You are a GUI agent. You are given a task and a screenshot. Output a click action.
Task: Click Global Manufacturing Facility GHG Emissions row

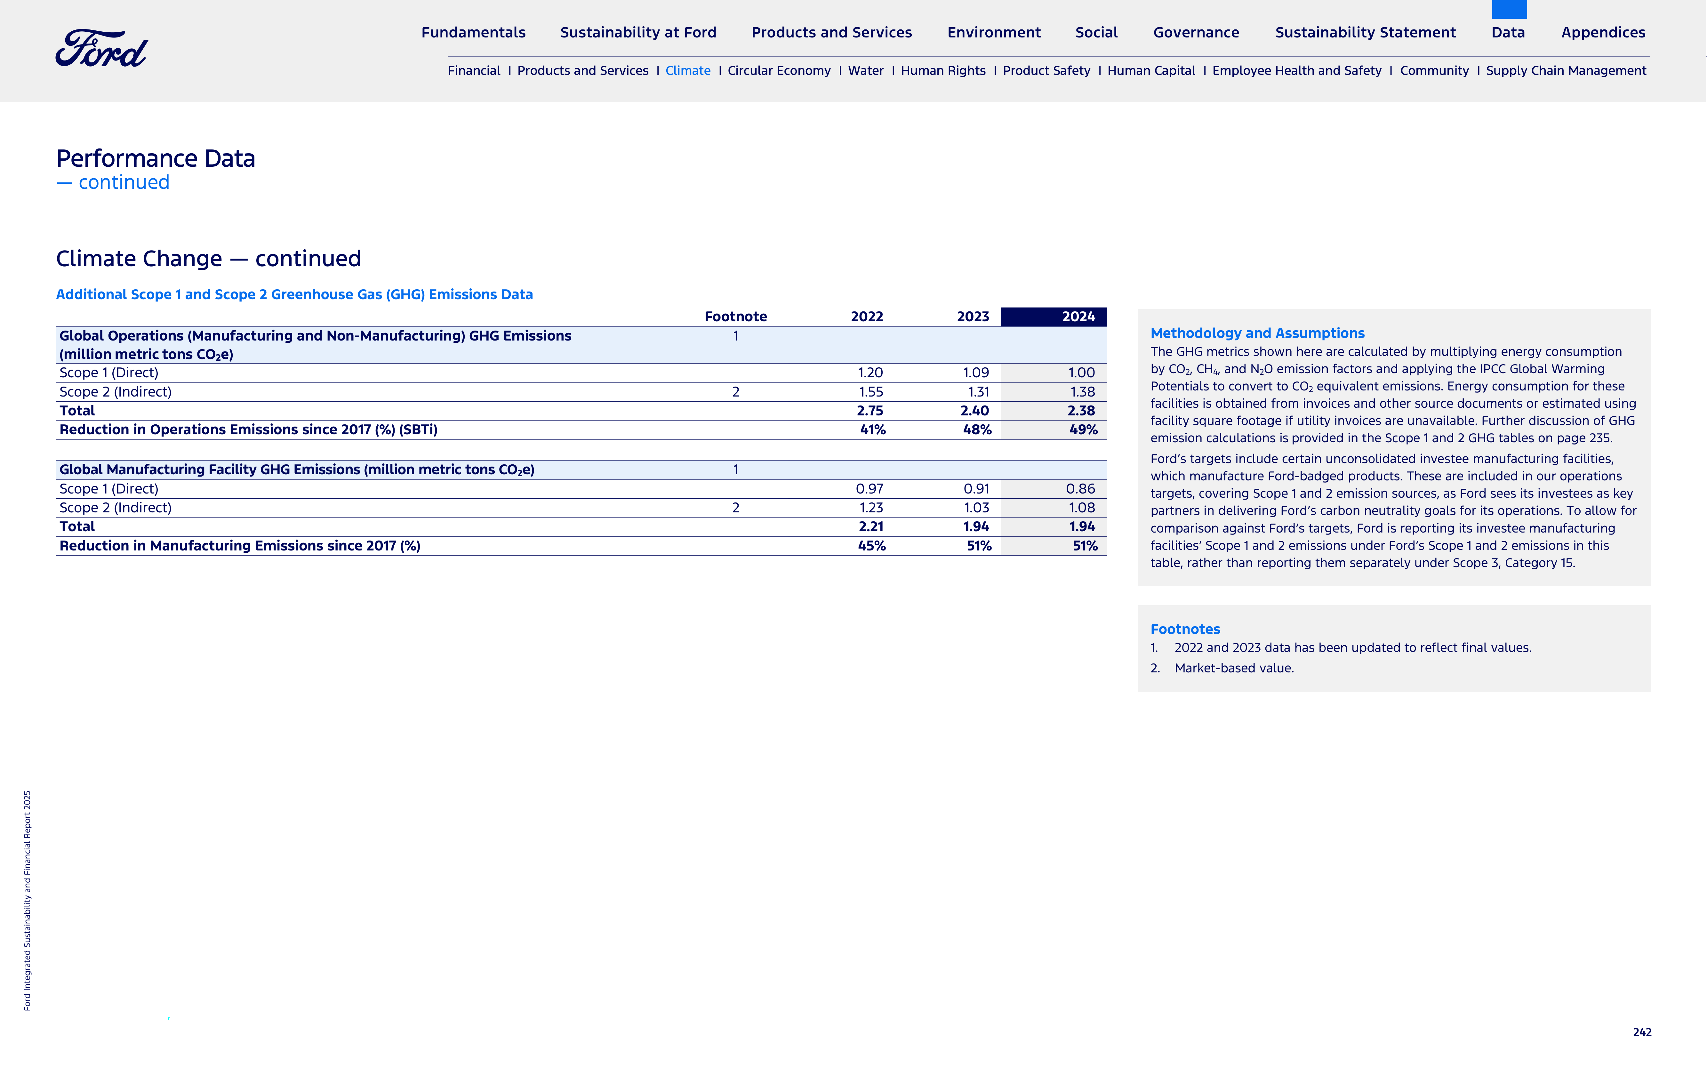point(581,470)
